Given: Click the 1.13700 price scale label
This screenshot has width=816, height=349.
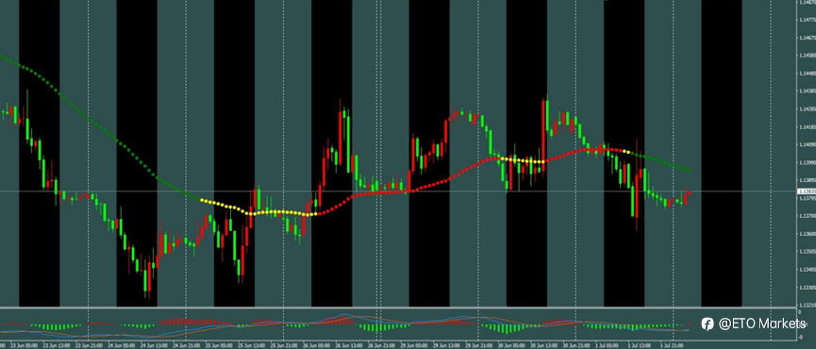Looking at the screenshot, I should [807, 216].
